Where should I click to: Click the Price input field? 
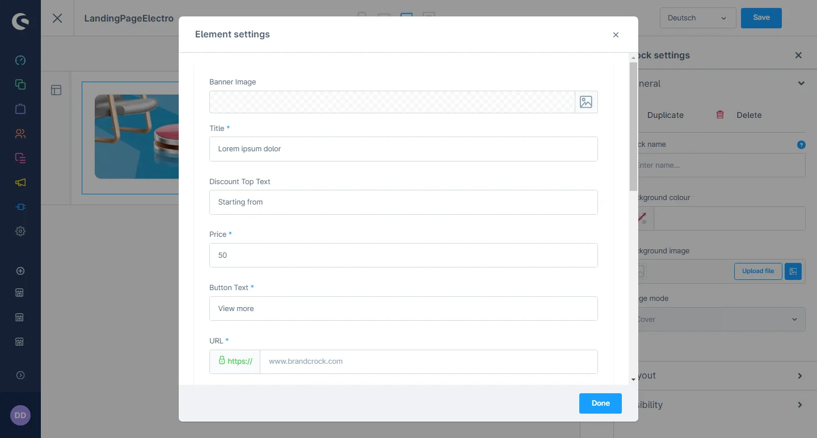403,256
